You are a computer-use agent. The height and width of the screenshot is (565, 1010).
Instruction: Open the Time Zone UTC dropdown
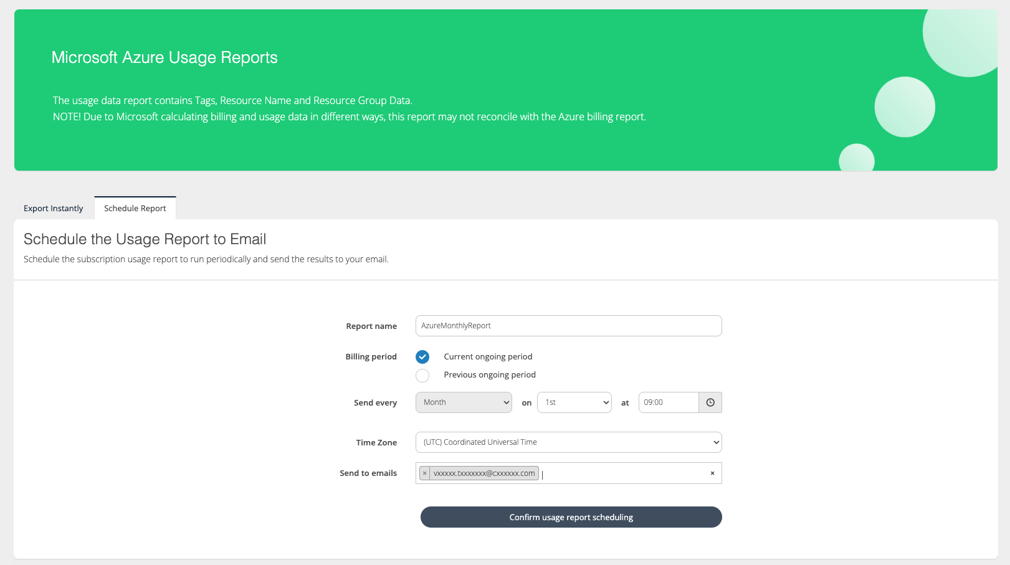(x=568, y=442)
